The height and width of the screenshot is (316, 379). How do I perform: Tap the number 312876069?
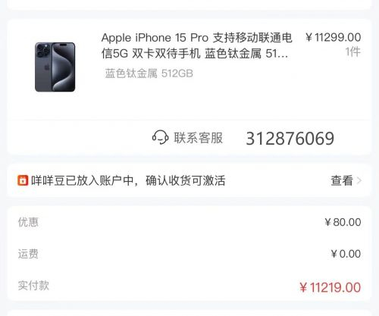click(290, 139)
